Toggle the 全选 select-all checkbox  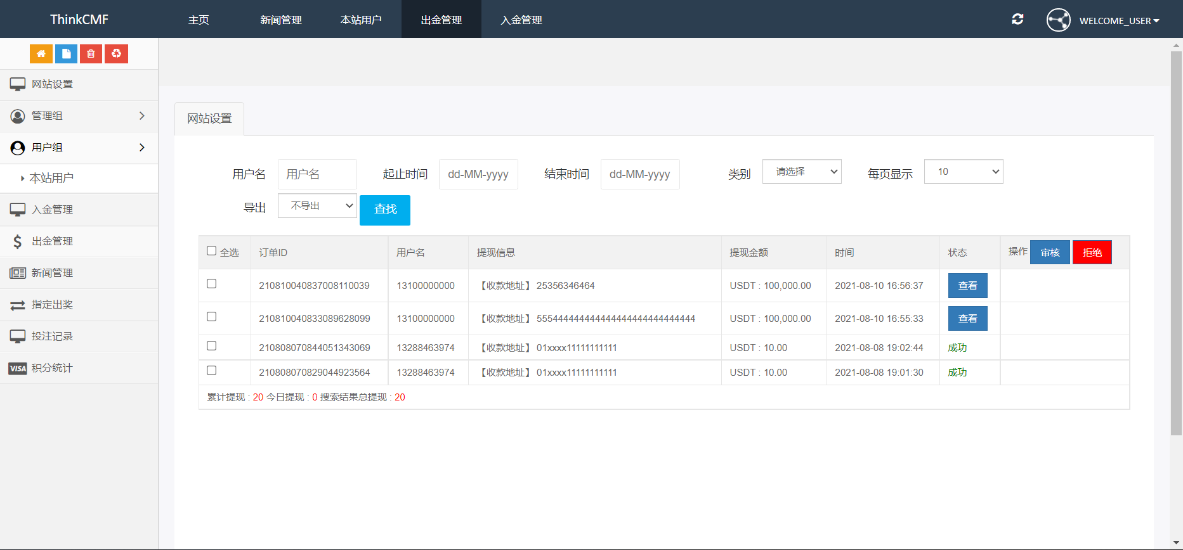[x=212, y=251]
